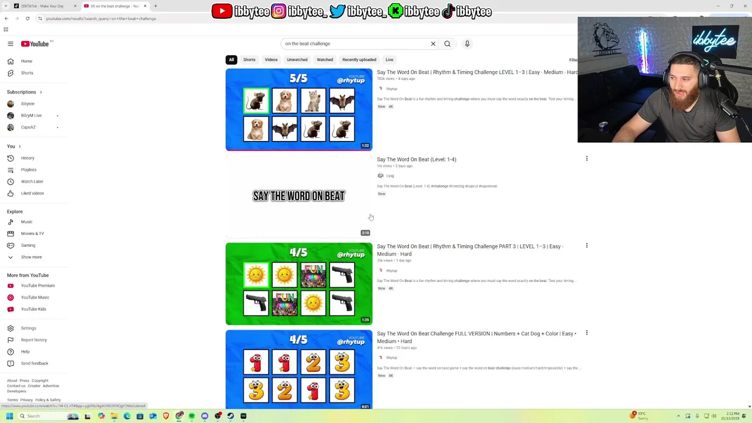Select the Shorts filter chip
Viewport: 752px width, 423px height.
[249, 59]
